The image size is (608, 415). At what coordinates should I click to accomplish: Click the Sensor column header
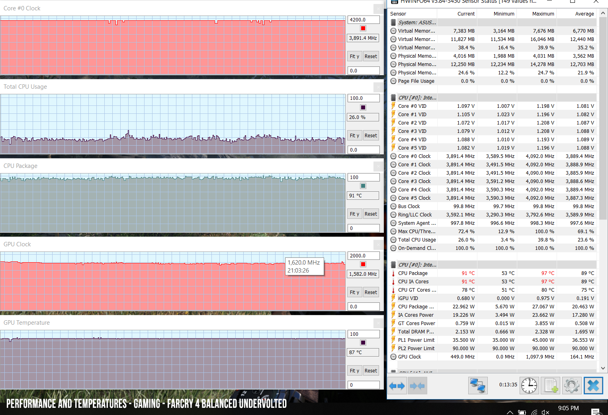(412, 14)
